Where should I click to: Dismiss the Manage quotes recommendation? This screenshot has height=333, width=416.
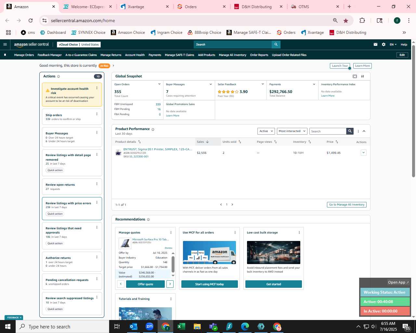[x=168, y=248]
